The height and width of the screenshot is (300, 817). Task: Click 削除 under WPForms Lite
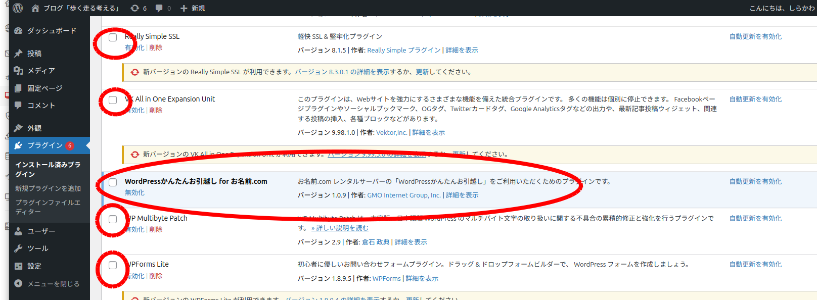coord(156,276)
